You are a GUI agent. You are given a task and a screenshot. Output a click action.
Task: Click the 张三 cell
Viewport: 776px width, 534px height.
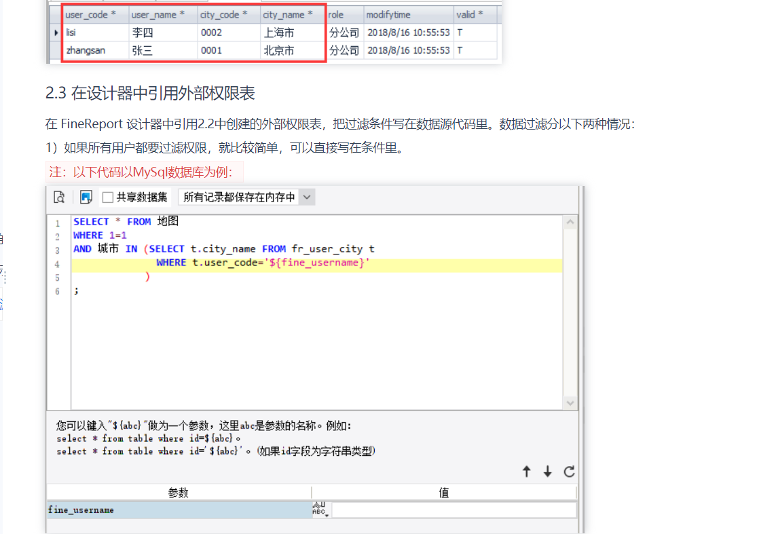pyautogui.click(x=164, y=50)
